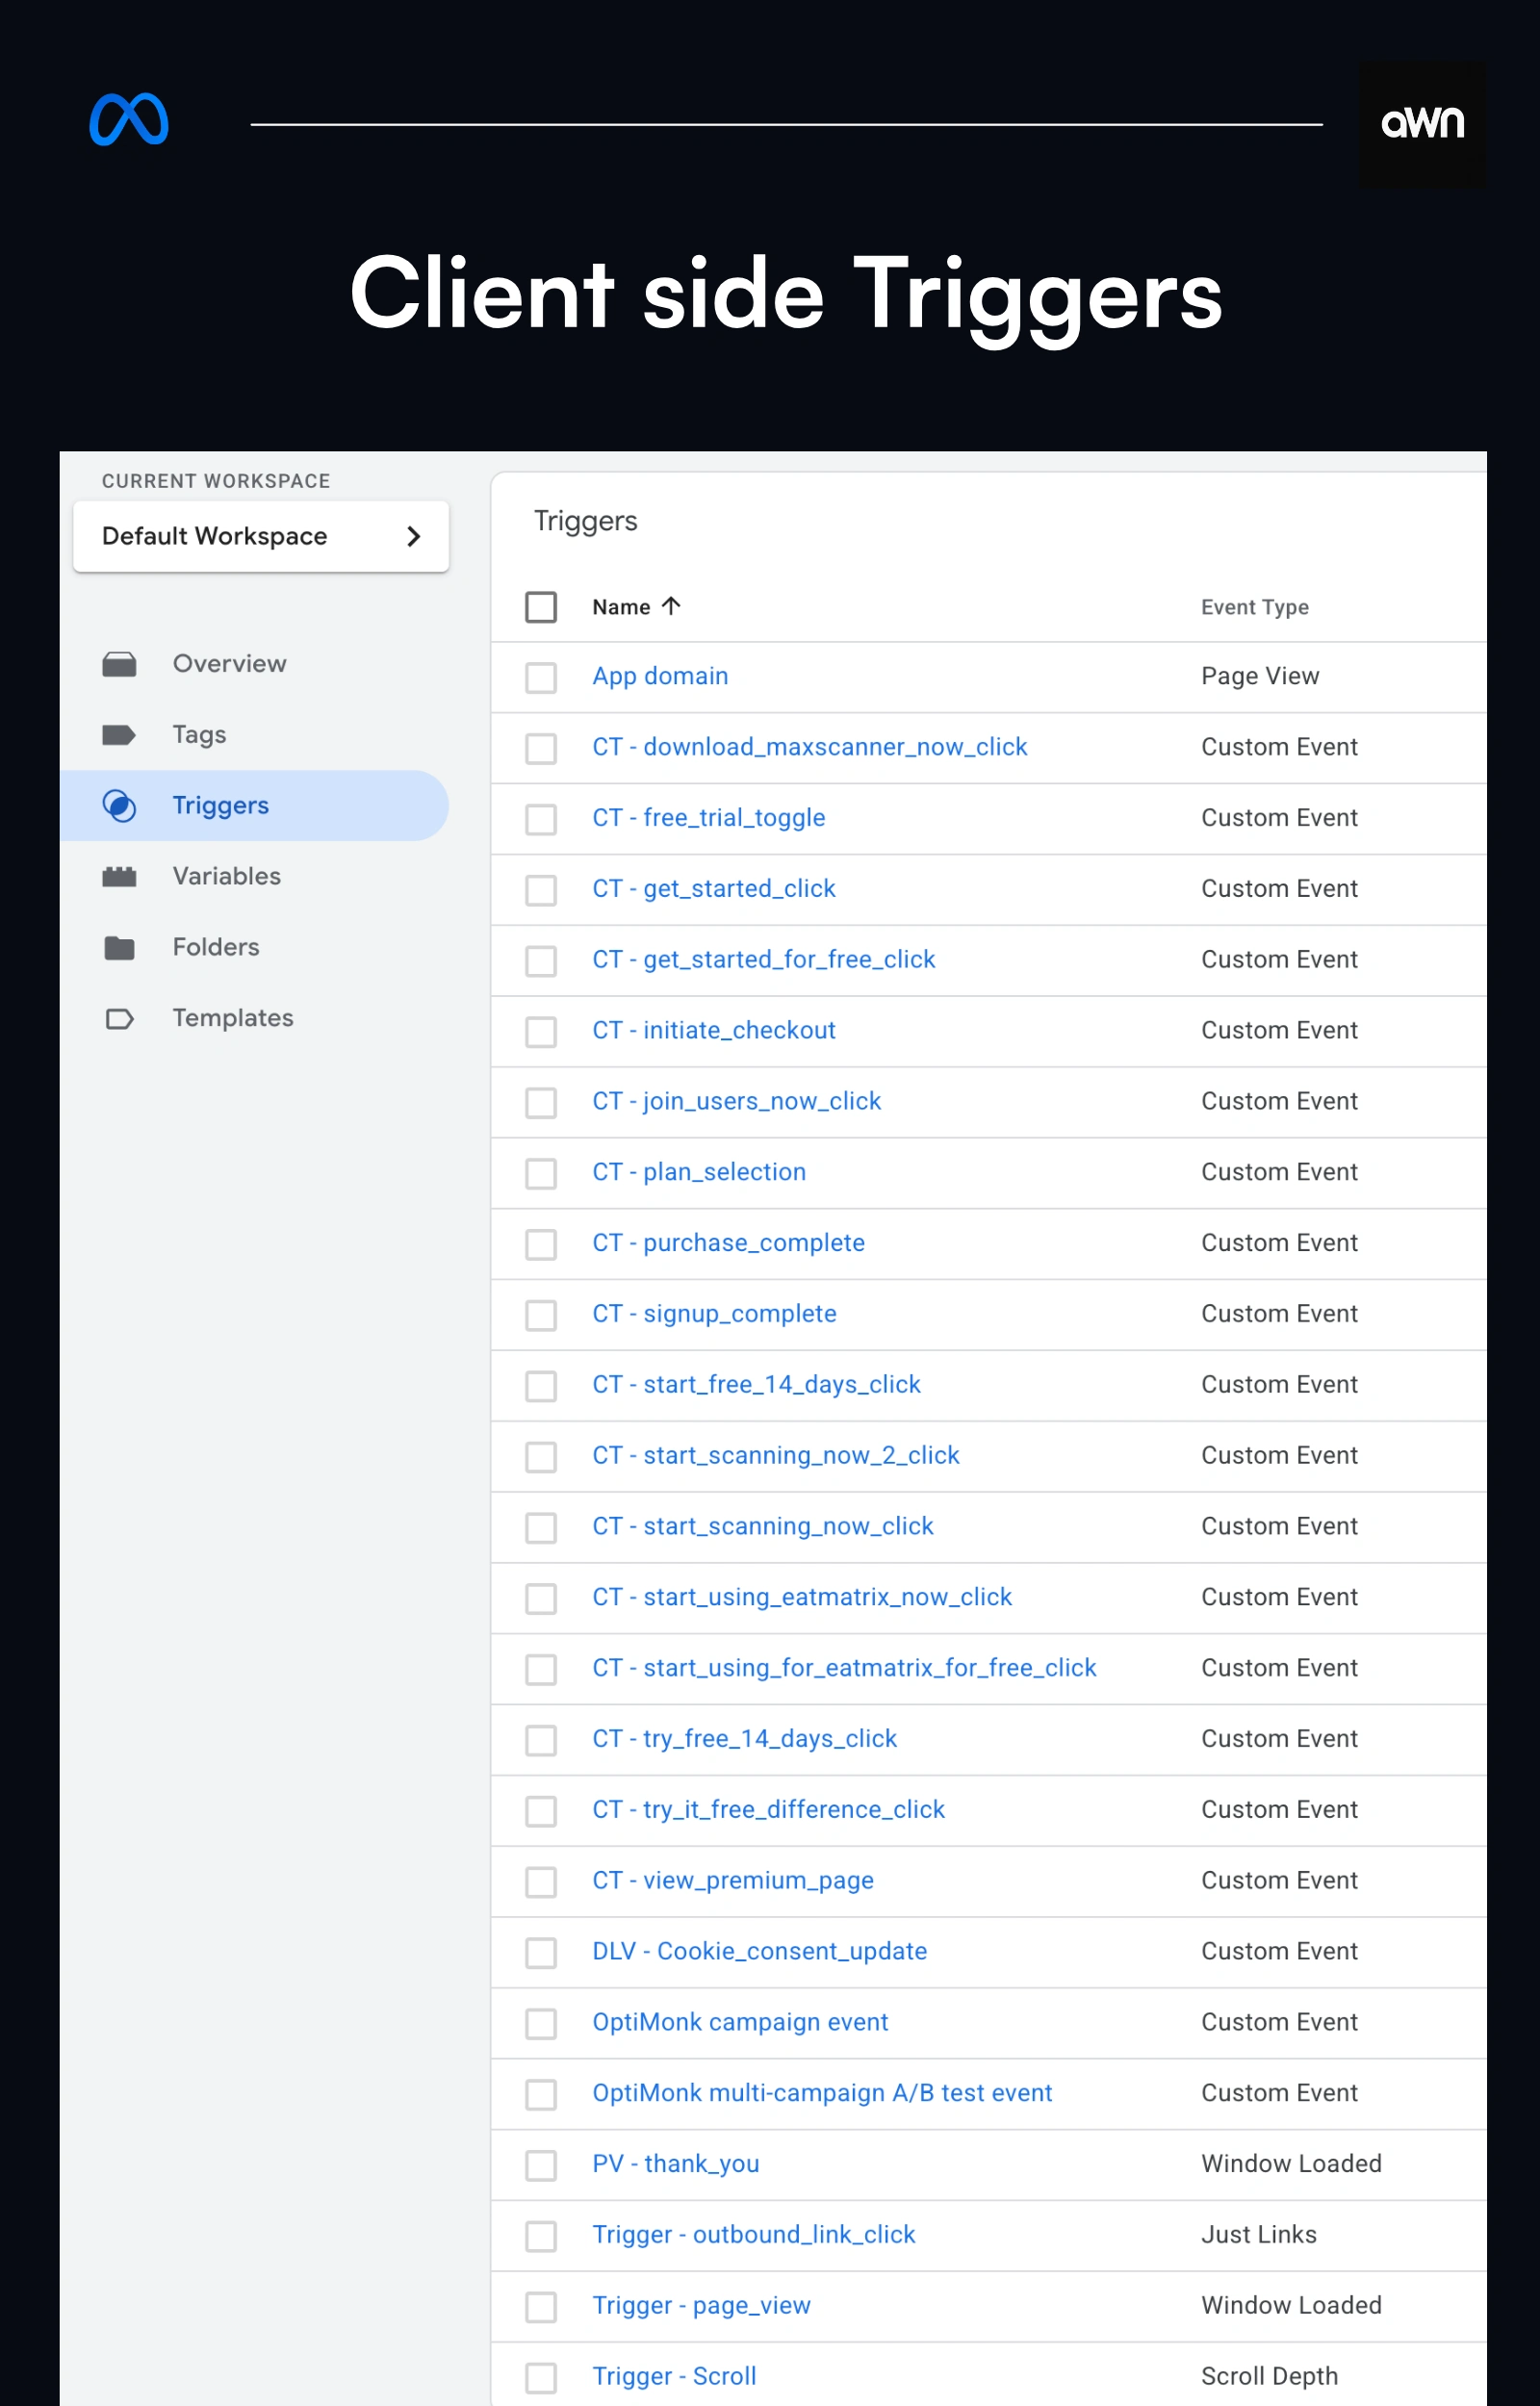Check the App domain row checkbox
The height and width of the screenshot is (2406, 1540).
tap(541, 677)
